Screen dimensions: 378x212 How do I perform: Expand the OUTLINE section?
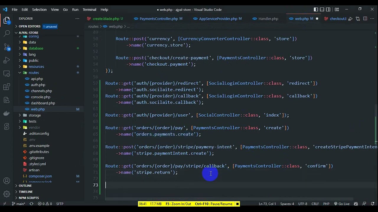pos(25,186)
